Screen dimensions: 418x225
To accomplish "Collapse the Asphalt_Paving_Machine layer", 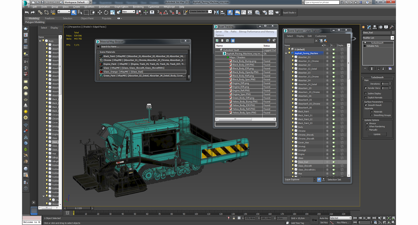I will pos(286,53).
